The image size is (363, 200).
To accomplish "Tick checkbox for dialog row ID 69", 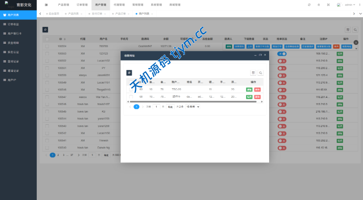I will [x=131, y=89].
